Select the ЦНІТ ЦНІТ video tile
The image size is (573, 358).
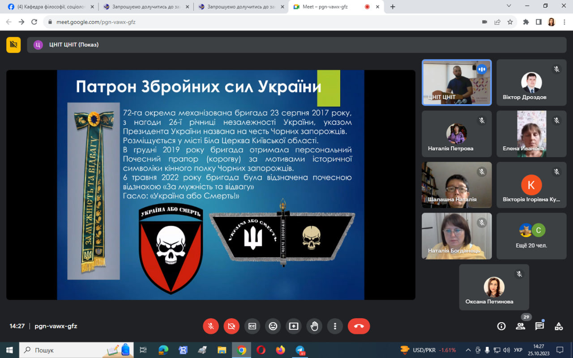pos(457,82)
